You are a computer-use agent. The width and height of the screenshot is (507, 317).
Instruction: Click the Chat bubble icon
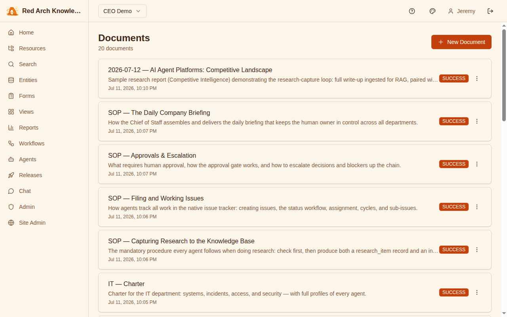[11, 191]
